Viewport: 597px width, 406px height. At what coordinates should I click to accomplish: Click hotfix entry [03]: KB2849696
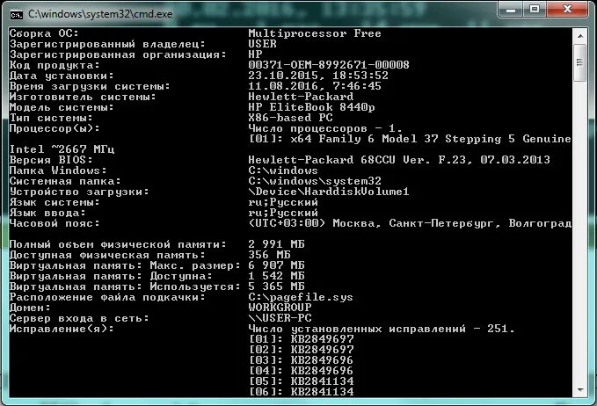coord(301,360)
